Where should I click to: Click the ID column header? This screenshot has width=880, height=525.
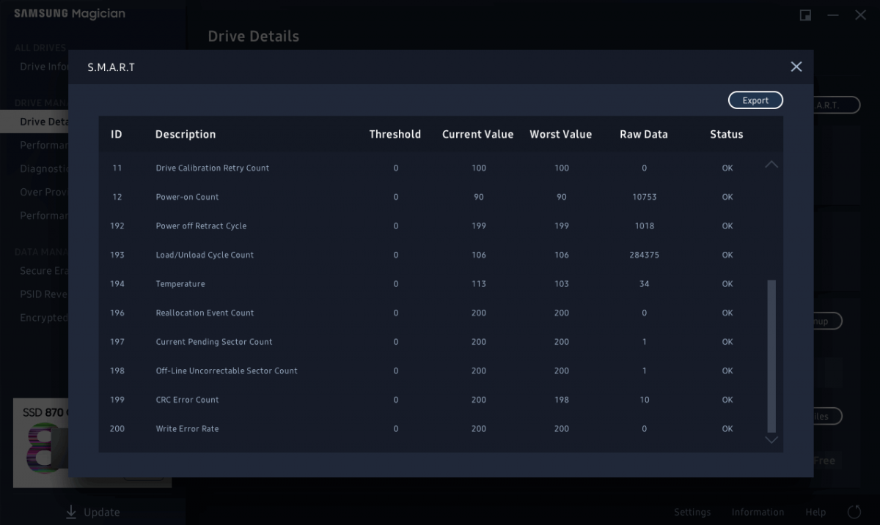tap(117, 134)
